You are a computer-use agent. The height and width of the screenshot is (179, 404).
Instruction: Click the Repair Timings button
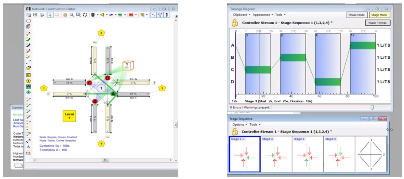point(378,23)
